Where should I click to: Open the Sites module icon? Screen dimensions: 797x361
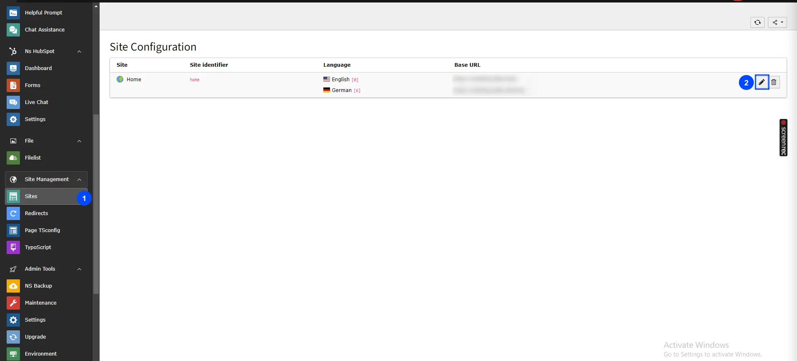[x=13, y=196]
